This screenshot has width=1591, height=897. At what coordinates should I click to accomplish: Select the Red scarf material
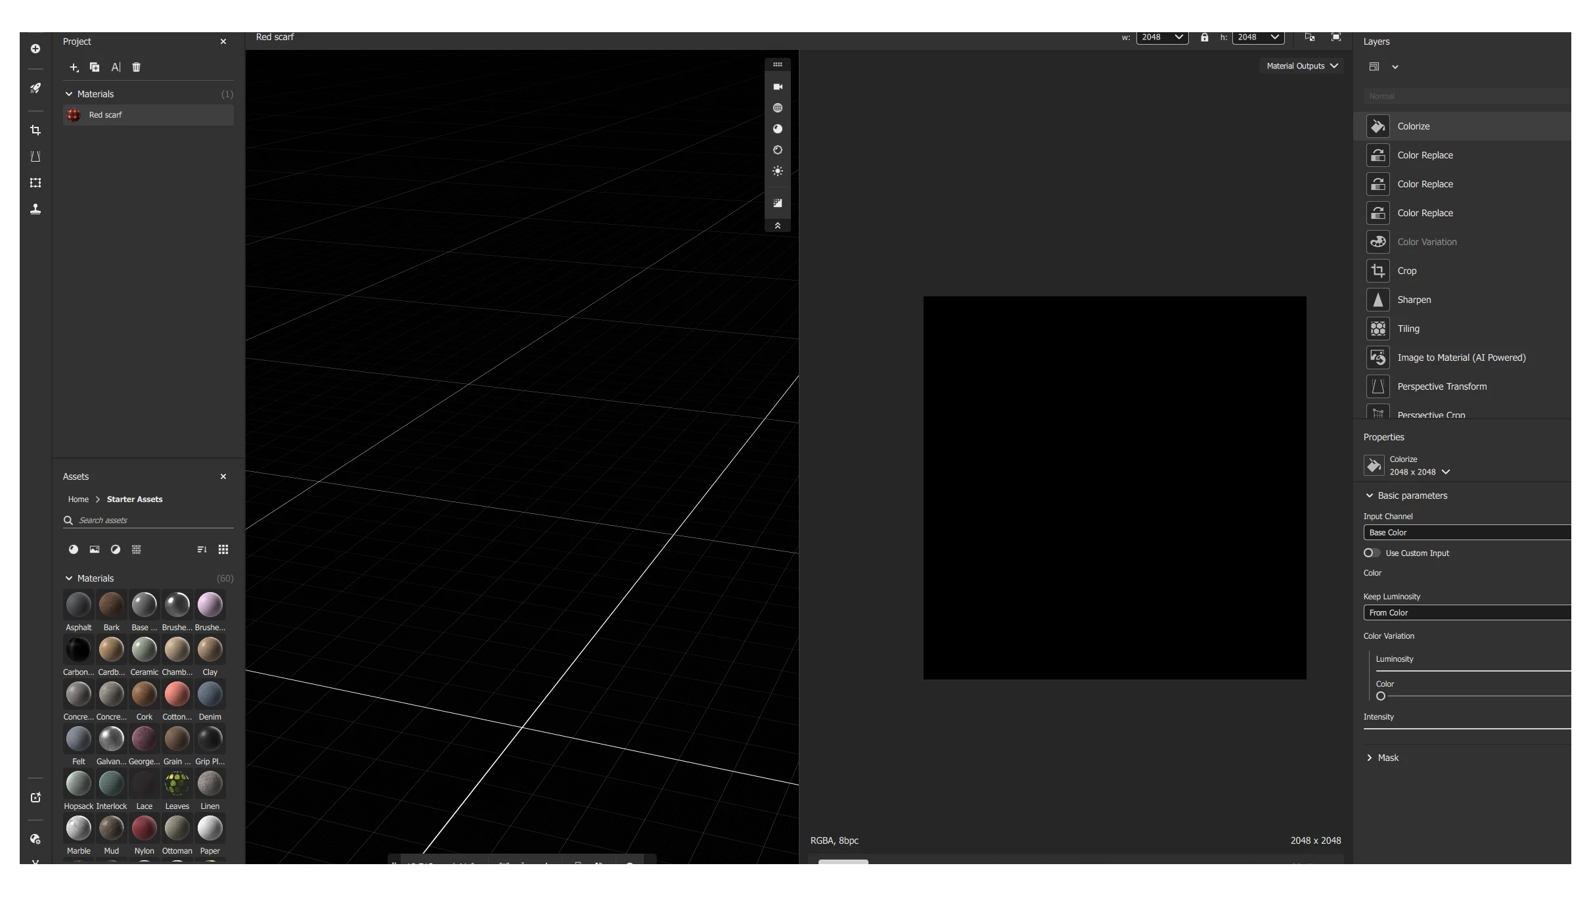click(106, 115)
